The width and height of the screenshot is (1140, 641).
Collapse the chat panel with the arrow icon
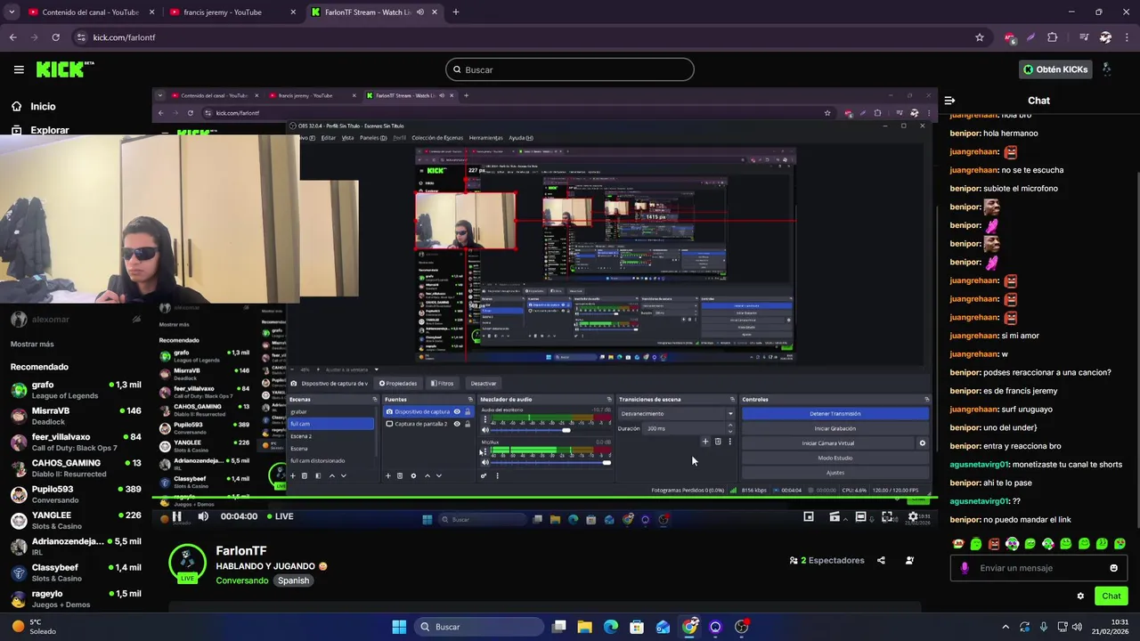pyautogui.click(x=949, y=101)
